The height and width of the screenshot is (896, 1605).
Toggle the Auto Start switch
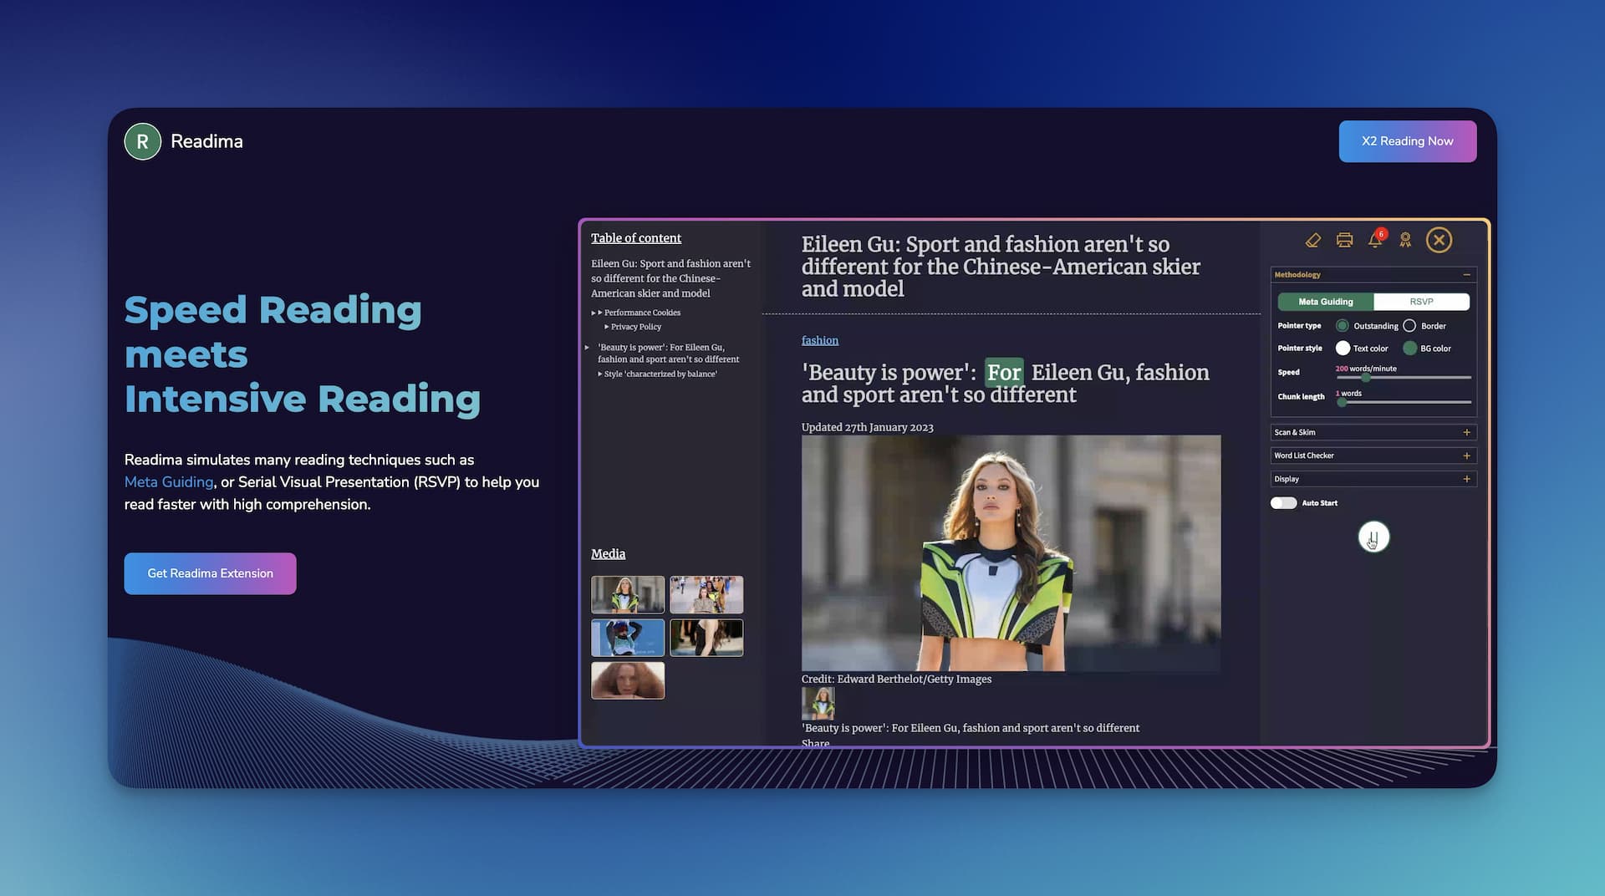pos(1283,503)
